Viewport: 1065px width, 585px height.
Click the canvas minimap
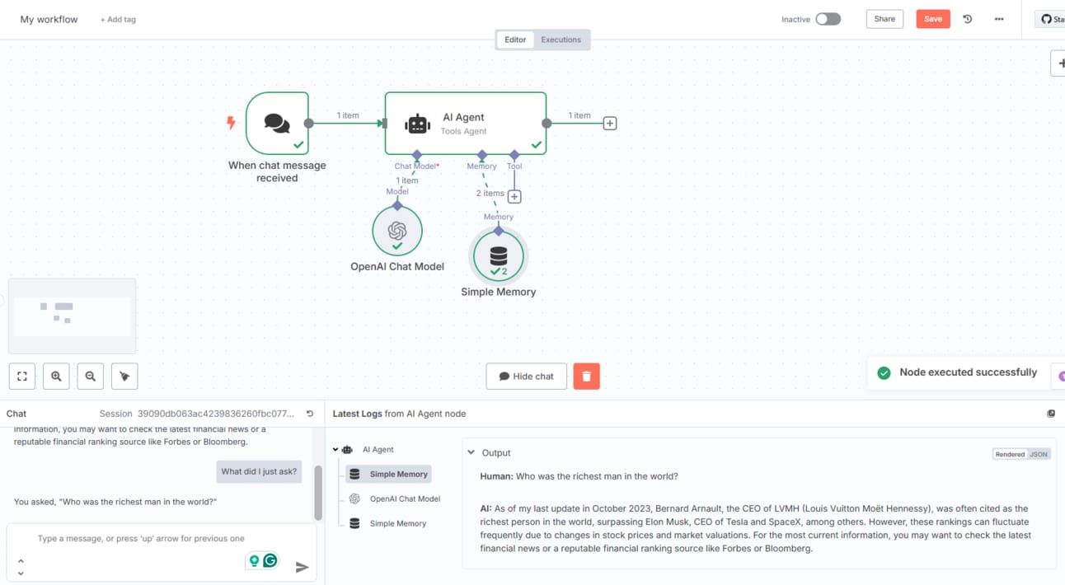point(73,316)
